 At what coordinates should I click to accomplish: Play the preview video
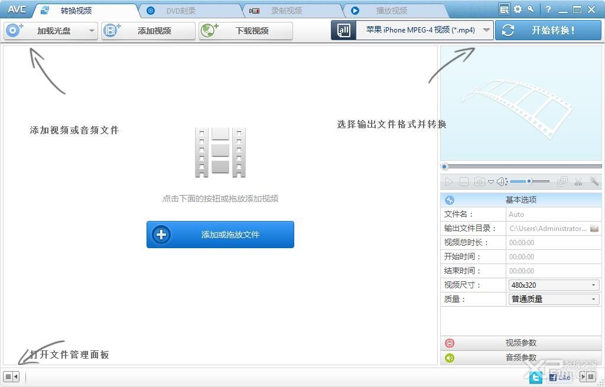tap(449, 182)
